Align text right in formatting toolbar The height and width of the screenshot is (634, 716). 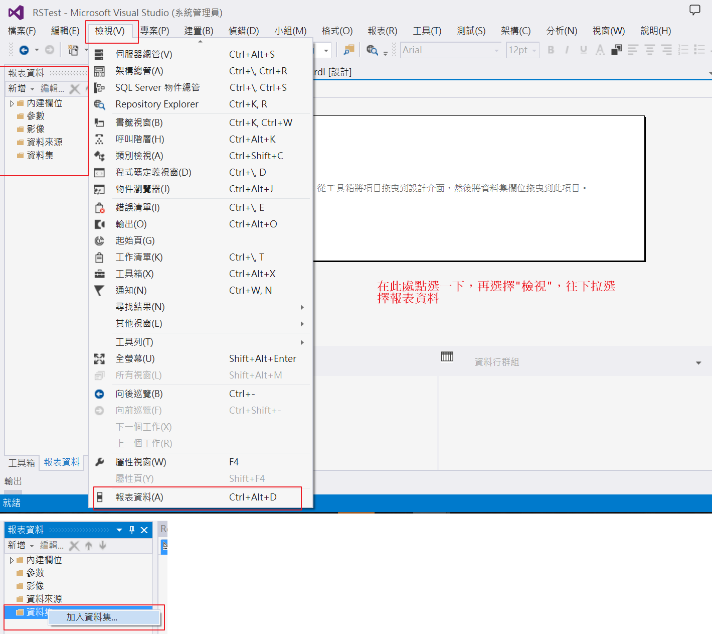click(666, 50)
